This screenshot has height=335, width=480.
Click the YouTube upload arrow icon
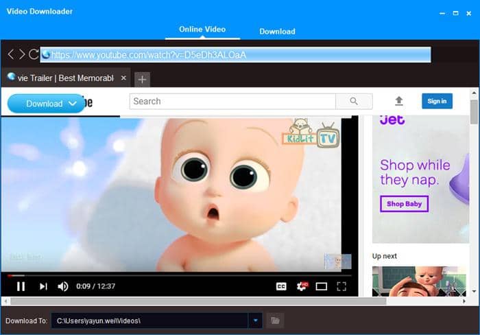coord(398,101)
